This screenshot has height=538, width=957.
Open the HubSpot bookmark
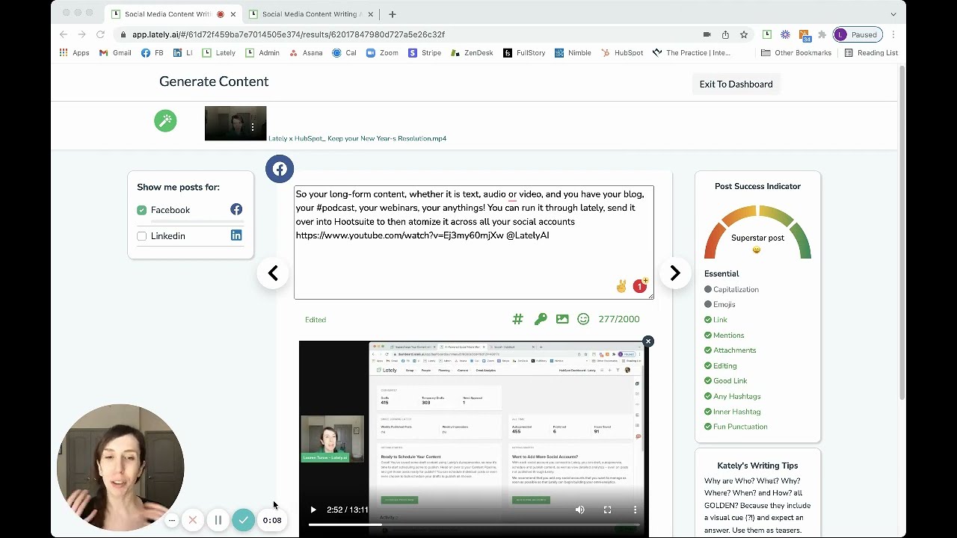[x=621, y=53]
